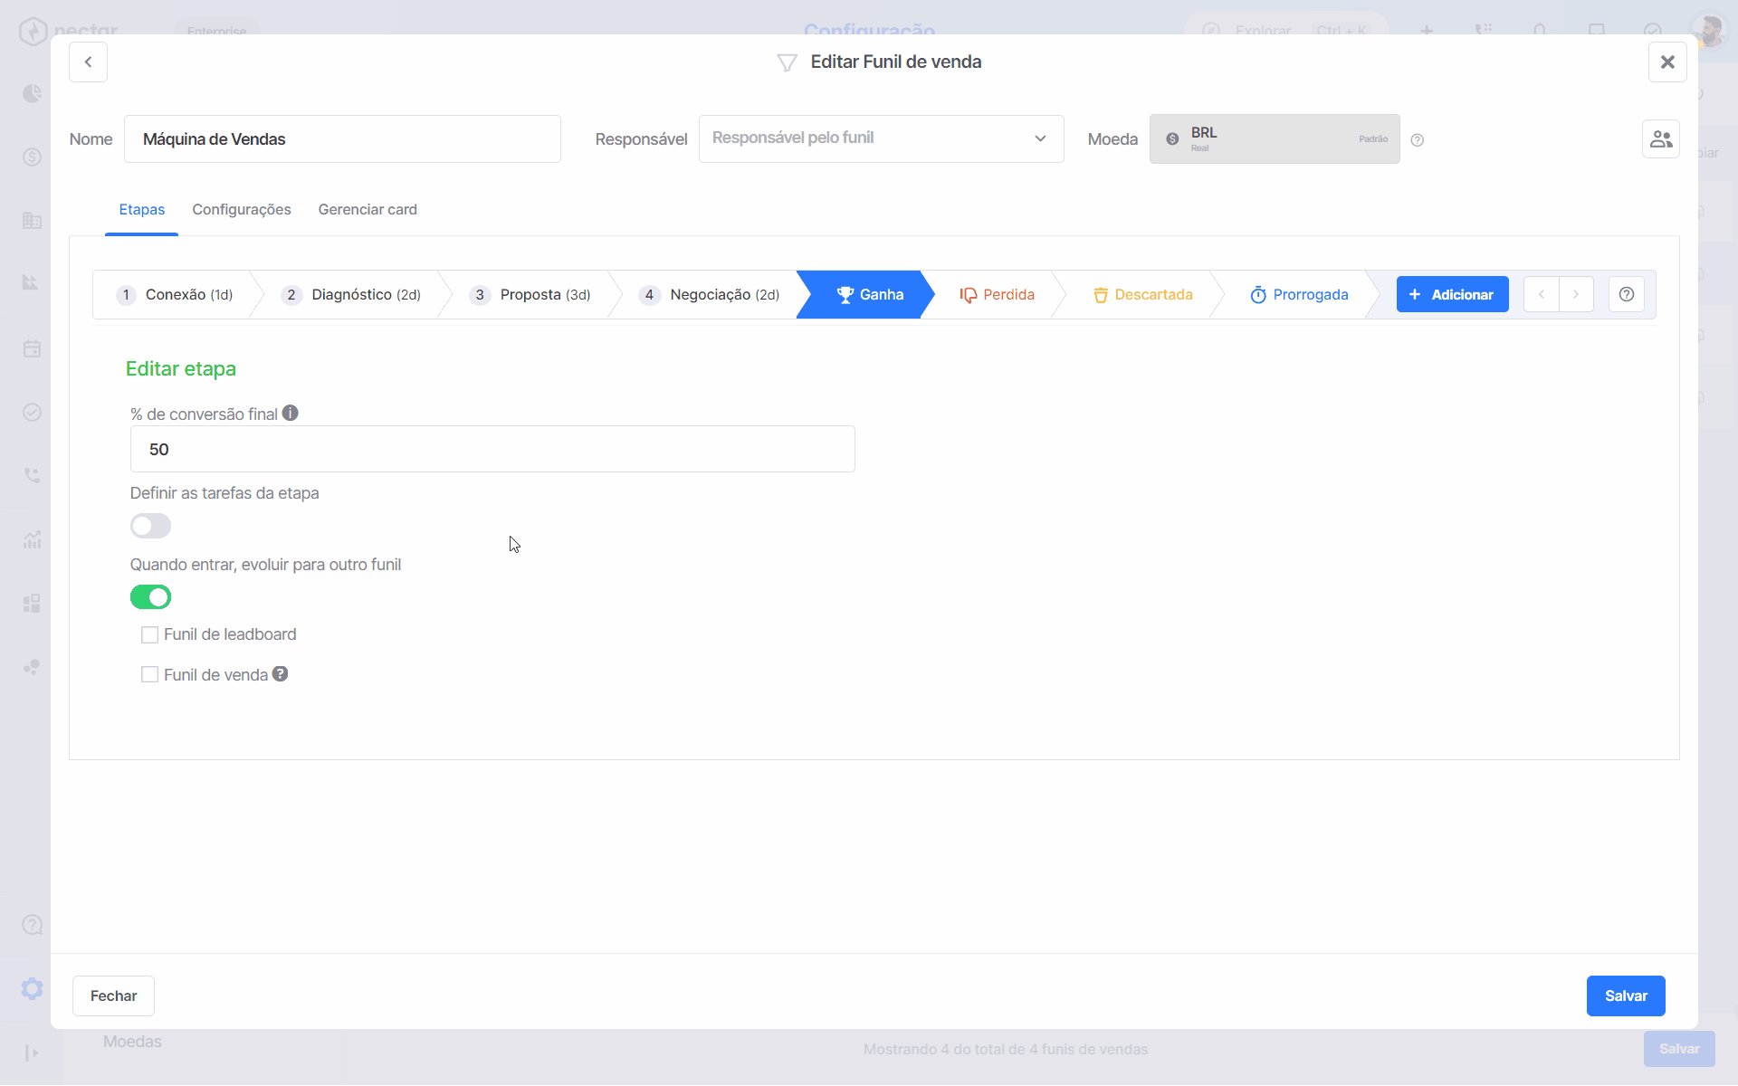Open stages help question-mark button
The width and height of the screenshot is (1738, 1086).
click(x=1626, y=294)
